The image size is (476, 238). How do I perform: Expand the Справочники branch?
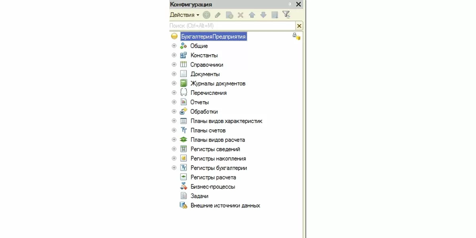tap(174, 64)
